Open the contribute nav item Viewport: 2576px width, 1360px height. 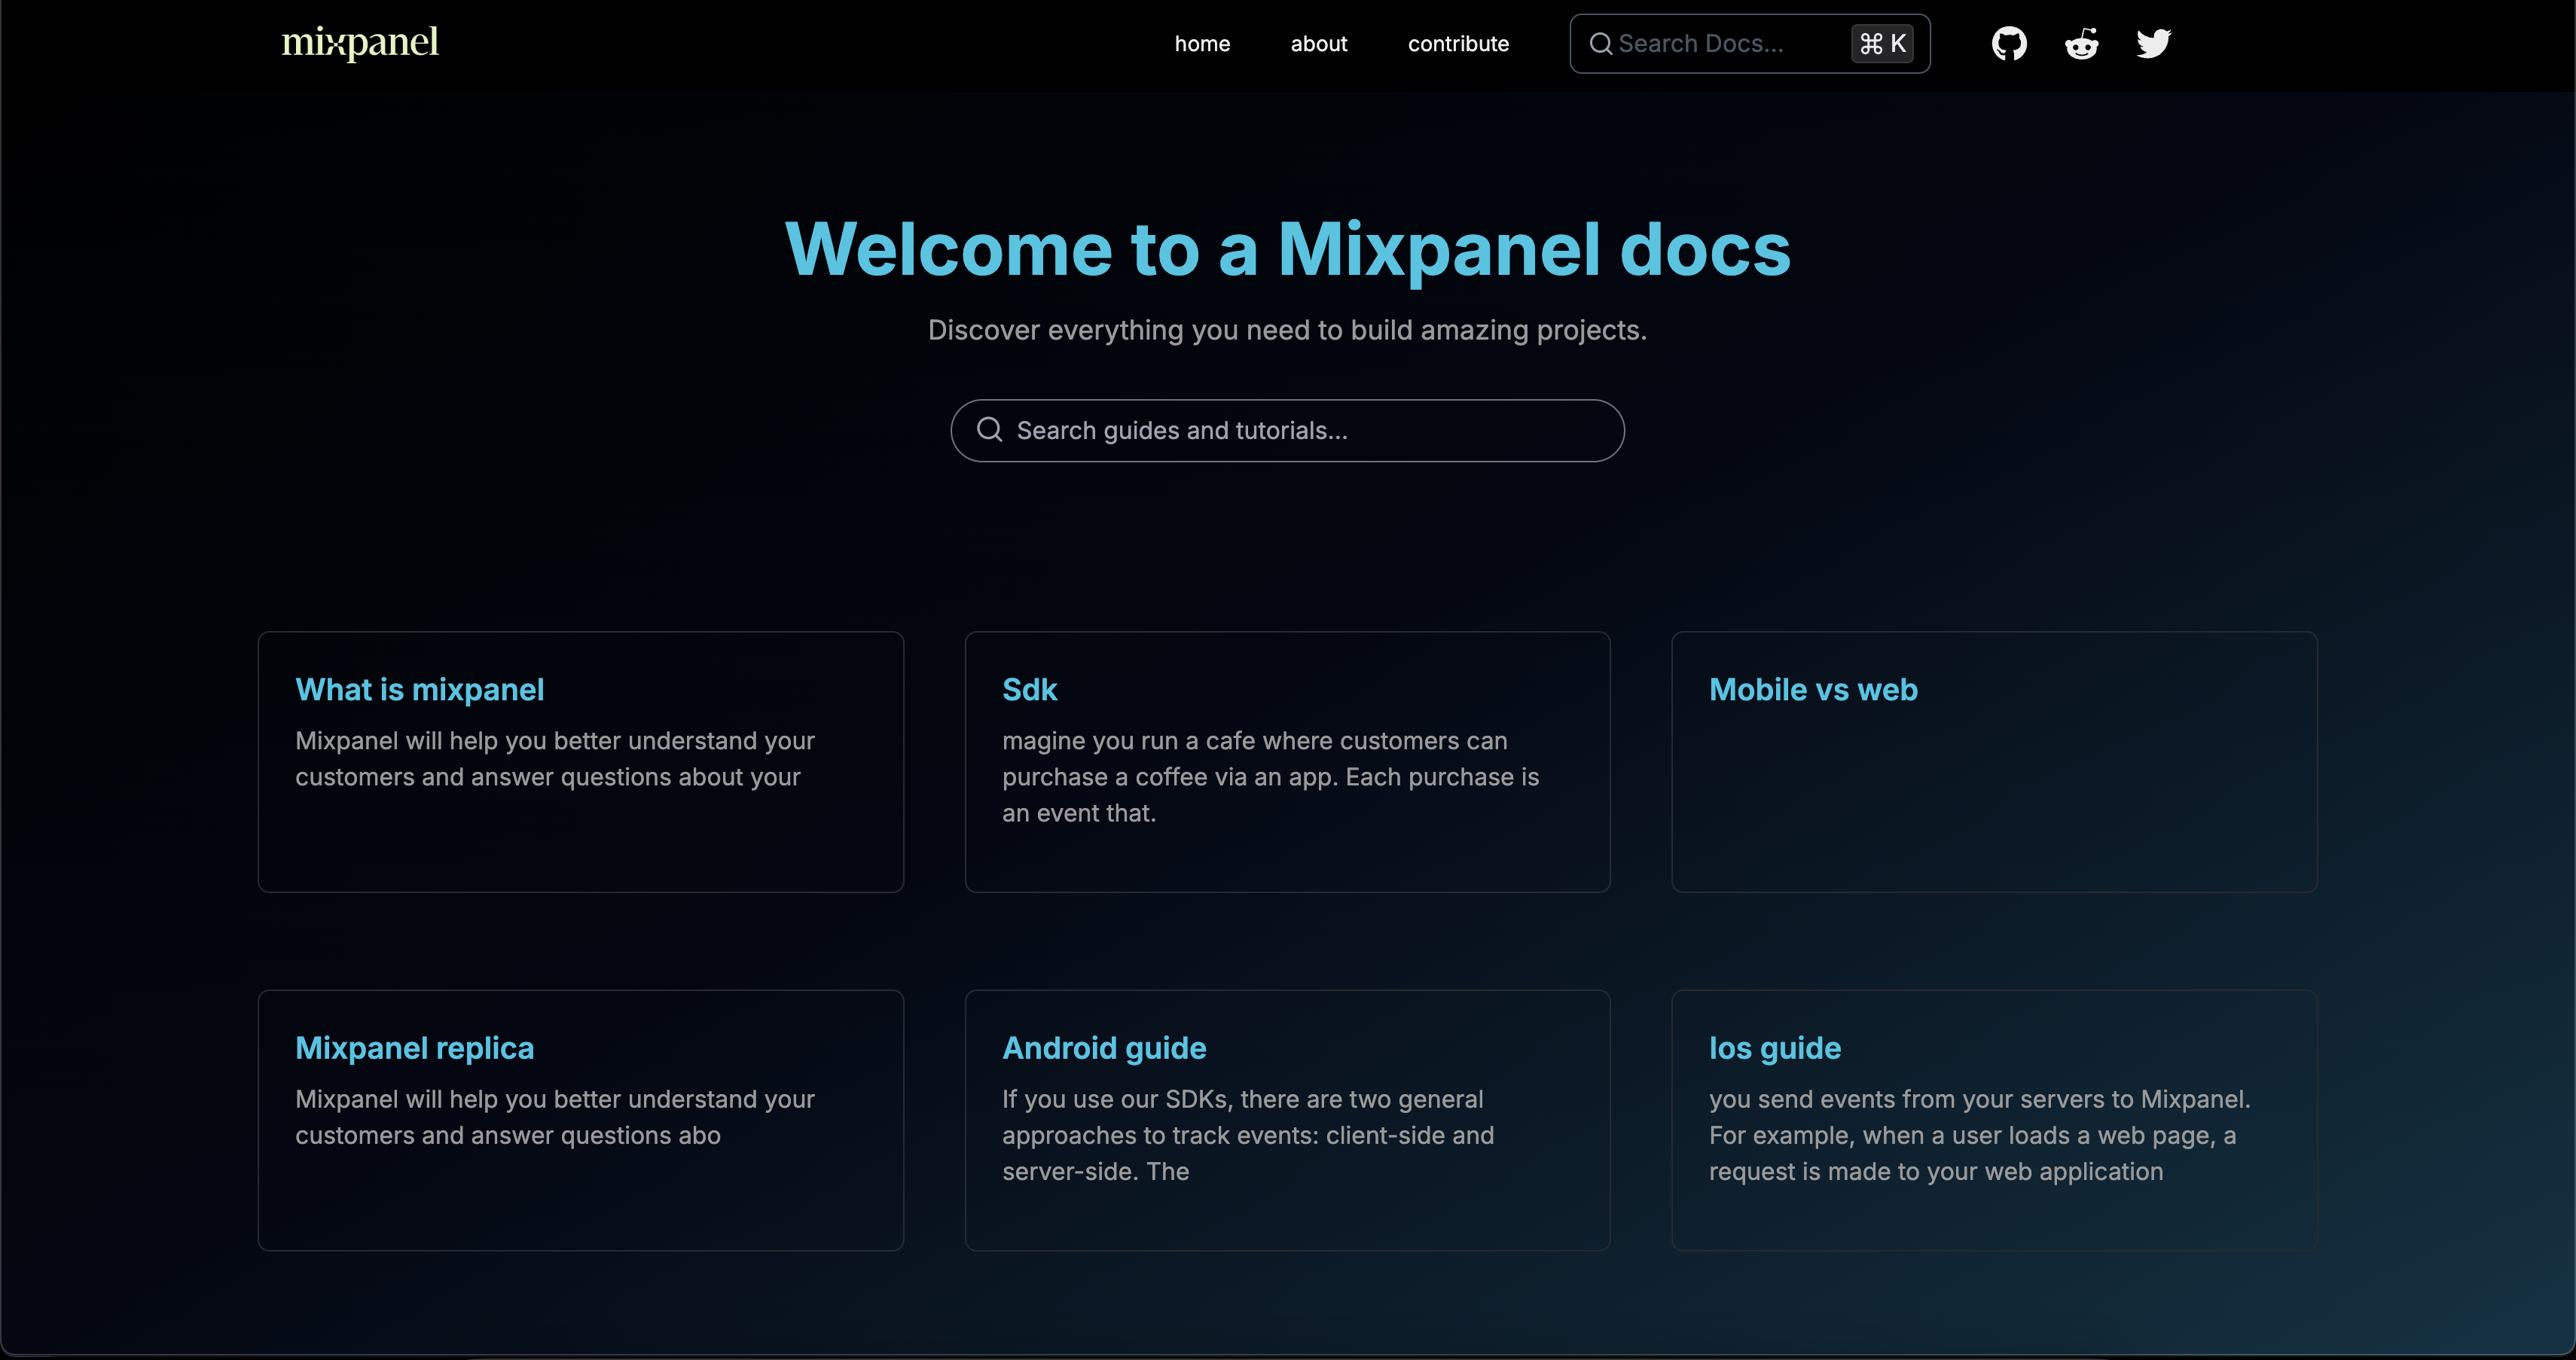pos(1458,44)
